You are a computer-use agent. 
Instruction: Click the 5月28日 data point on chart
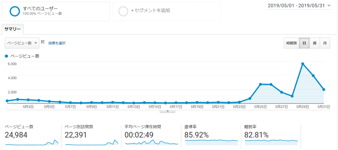(x=292, y=96)
